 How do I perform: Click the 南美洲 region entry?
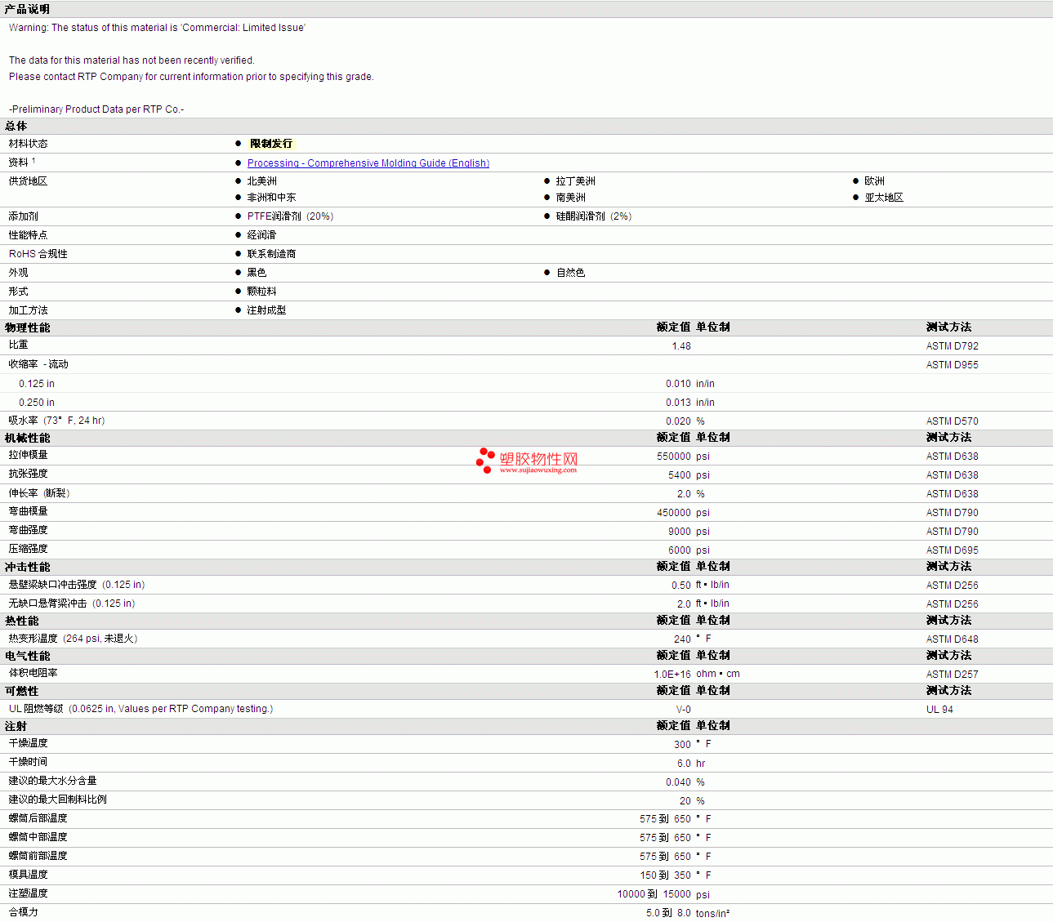click(x=571, y=198)
